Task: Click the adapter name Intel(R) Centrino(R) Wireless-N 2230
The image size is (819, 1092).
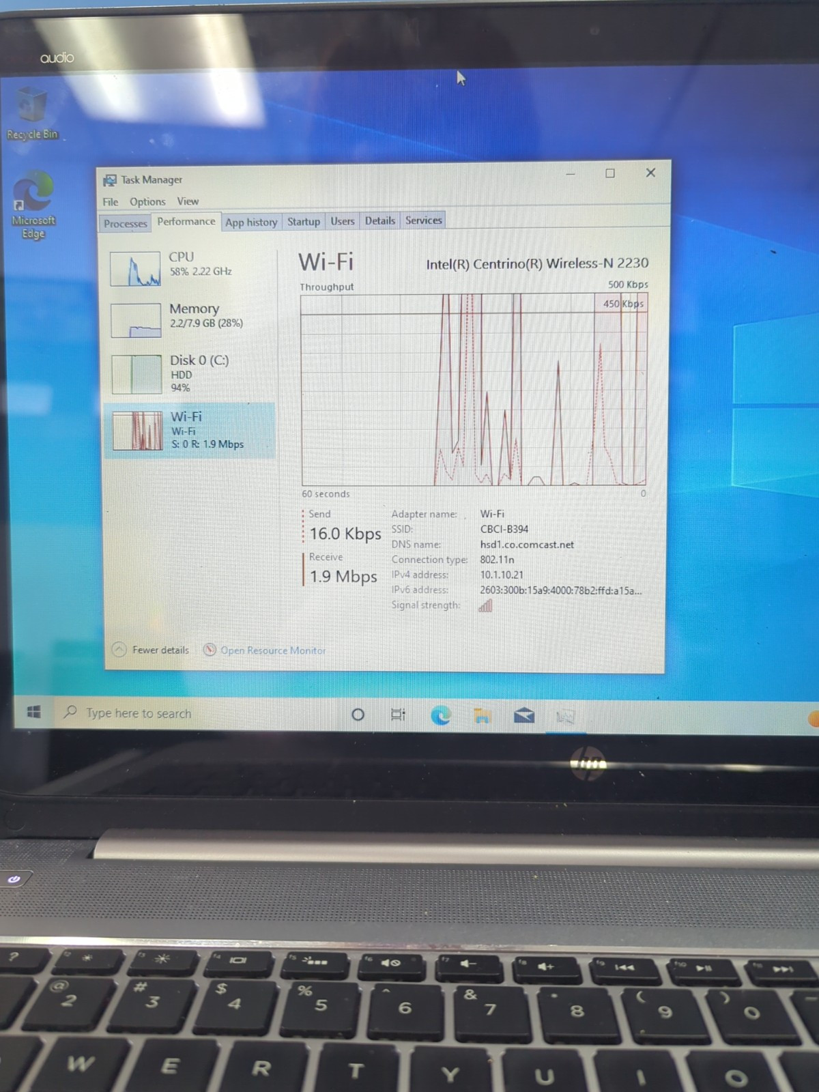Action: click(x=537, y=263)
